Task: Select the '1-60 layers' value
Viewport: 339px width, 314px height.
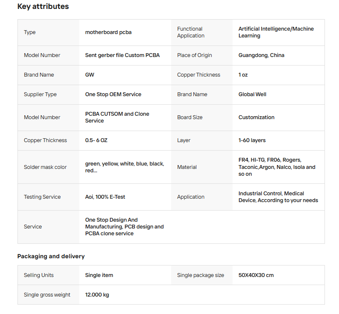Action: 252,140
